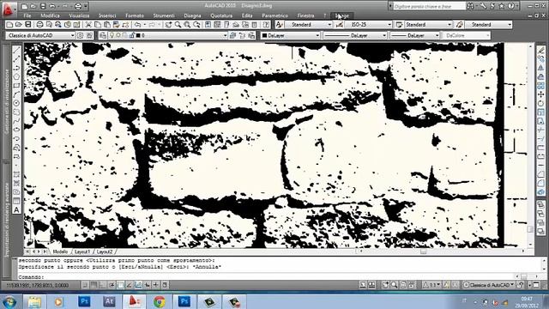Open the Layer Properties Manager icon
This screenshot has width=549, height=309.
pos(103,35)
